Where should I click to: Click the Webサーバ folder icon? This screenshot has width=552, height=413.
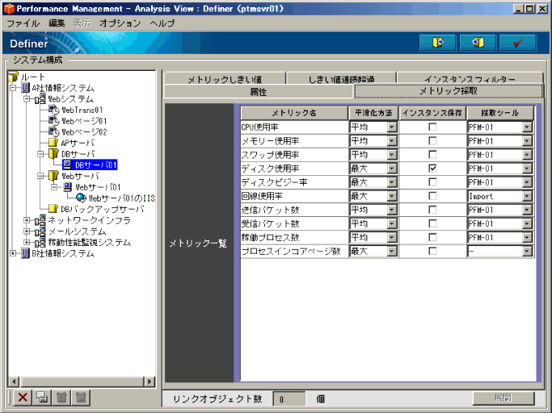coord(53,176)
